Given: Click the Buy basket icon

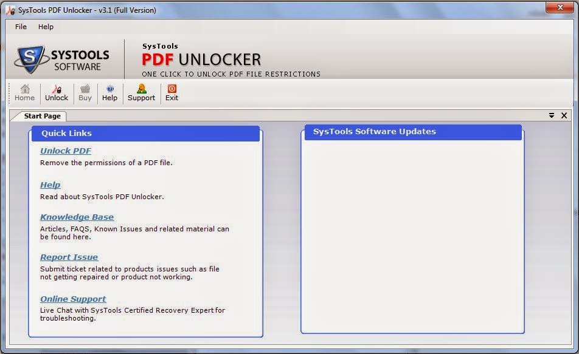Looking at the screenshot, I should pyautogui.click(x=85, y=93).
